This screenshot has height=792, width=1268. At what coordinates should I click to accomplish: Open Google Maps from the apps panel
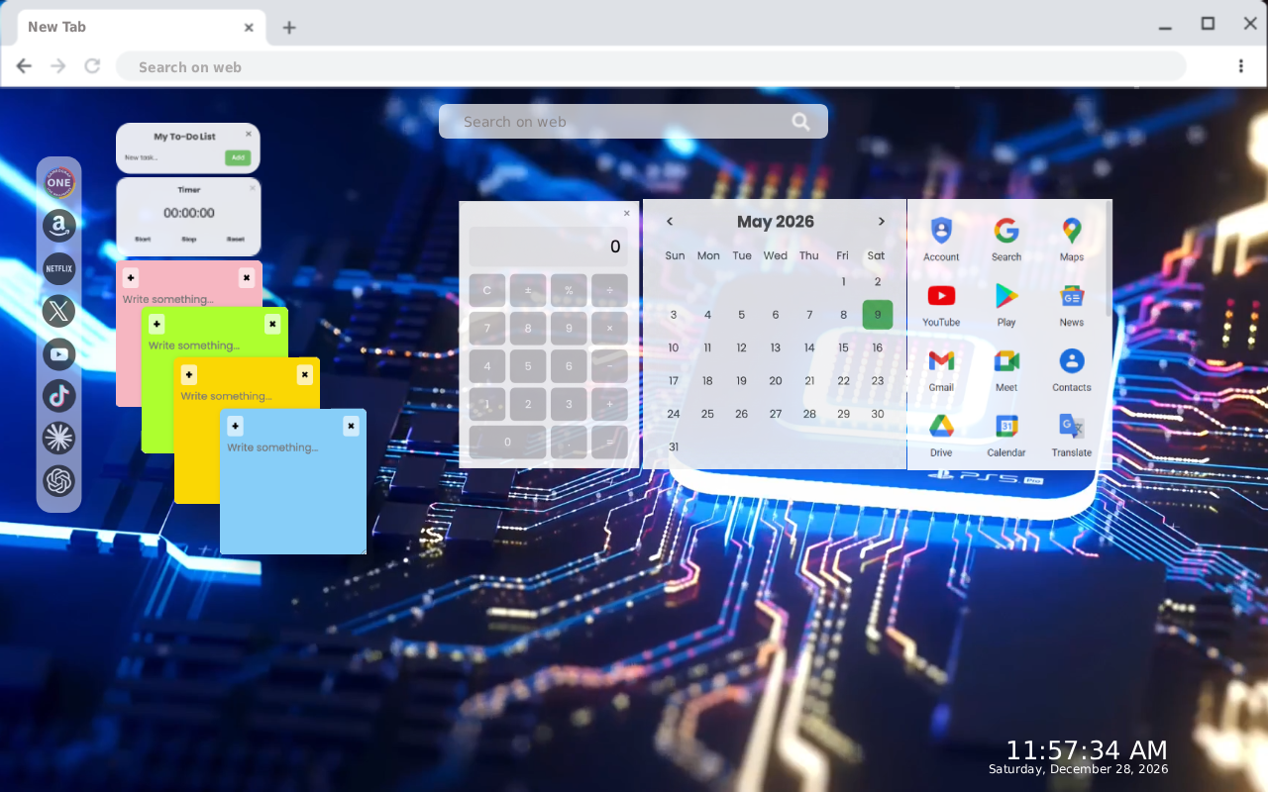1072,239
